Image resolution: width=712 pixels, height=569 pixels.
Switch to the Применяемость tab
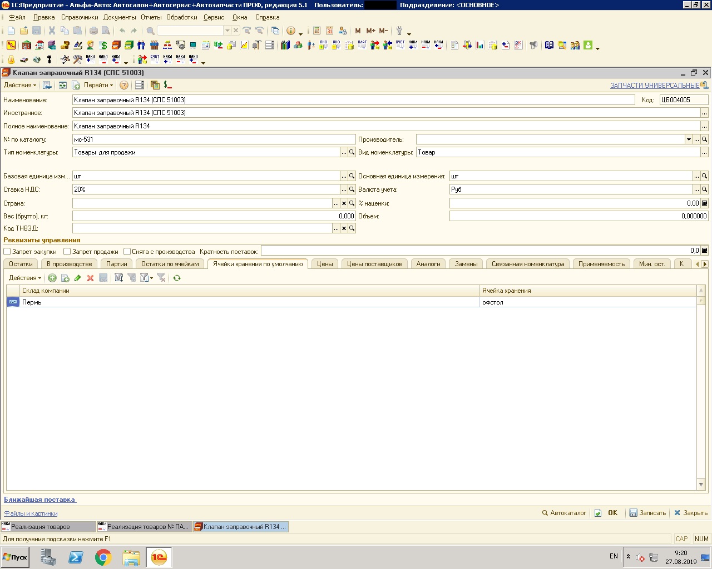602,264
